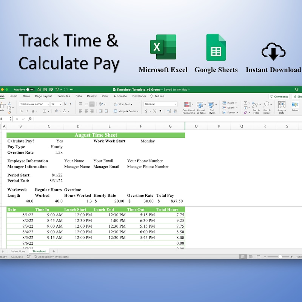Image resolution: width=302 pixels, height=302 pixels.
Task: Toggle middle vertical alignment
Action: click(x=86, y=104)
